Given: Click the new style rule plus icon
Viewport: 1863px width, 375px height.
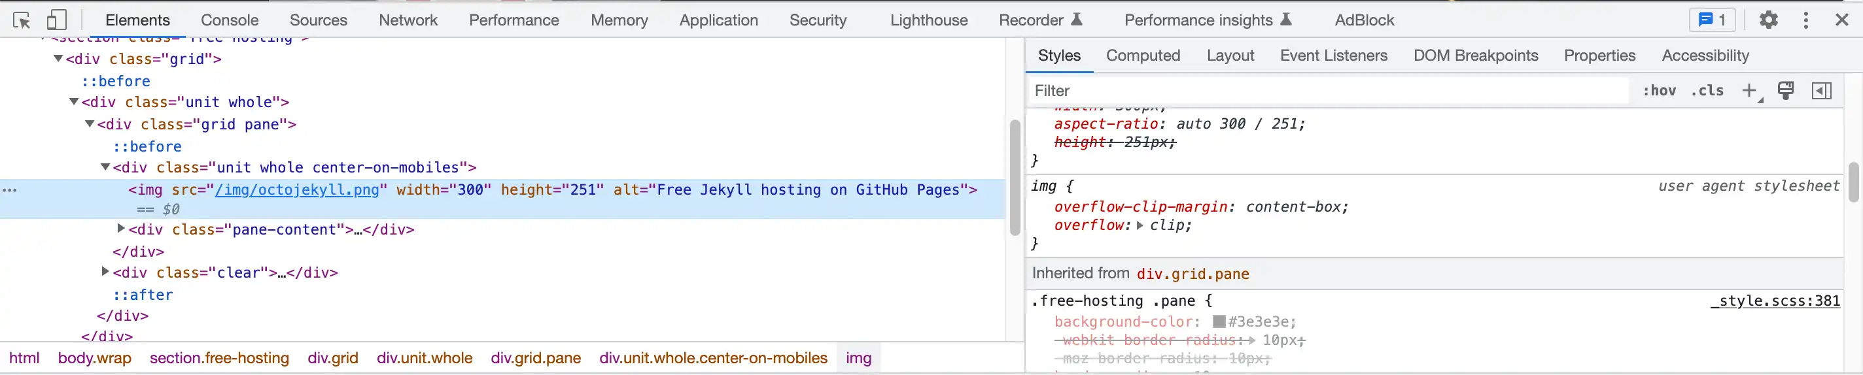Looking at the screenshot, I should pos(1749,90).
